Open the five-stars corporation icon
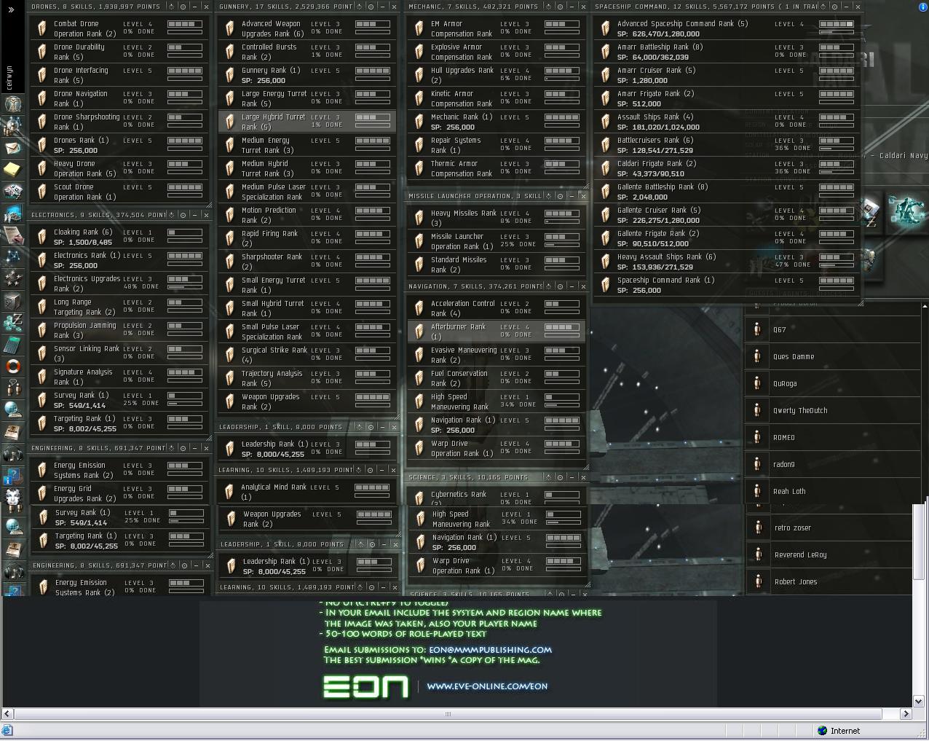The width and height of the screenshot is (929, 741). pyautogui.click(x=12, y=278)
